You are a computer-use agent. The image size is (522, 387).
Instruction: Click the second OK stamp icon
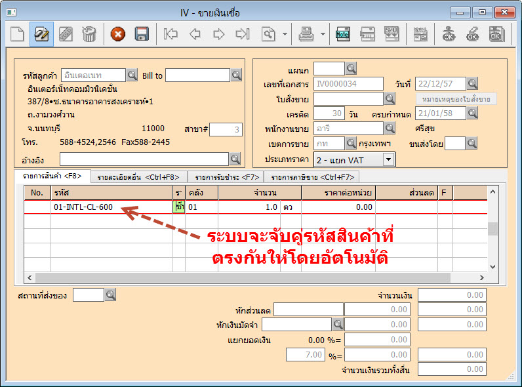tap(472, 34)
